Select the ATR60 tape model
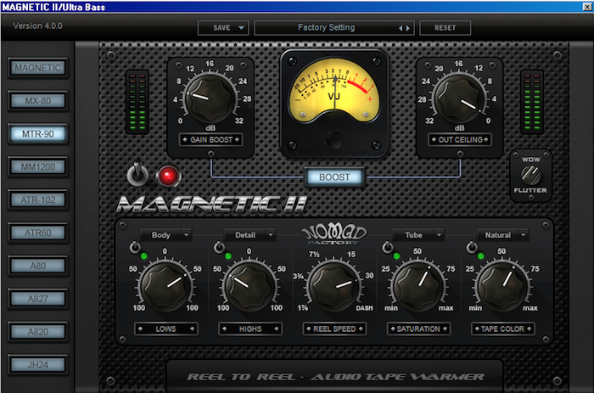The width and height of the screenshot is (594, 393). (x=38, y=233)
